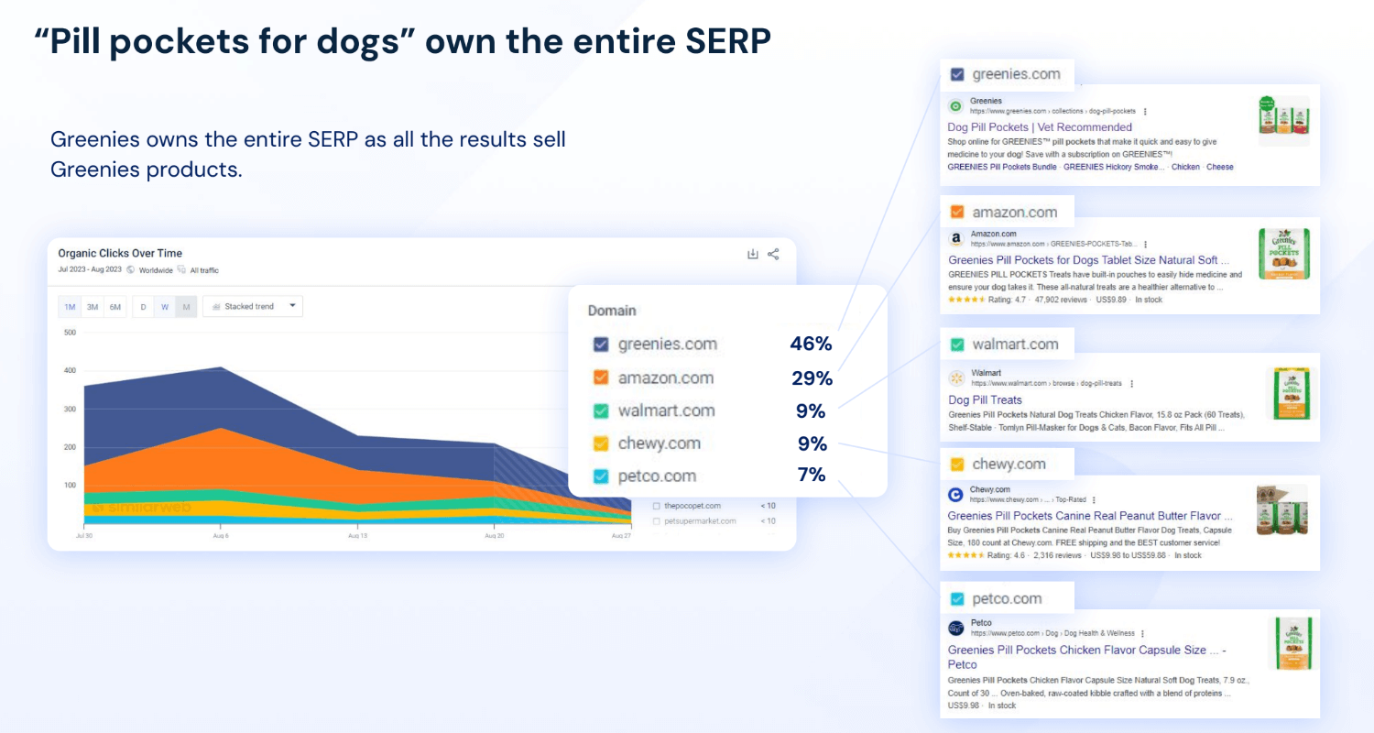The width and height of the screenshot is (1374, 733).
Task: Switch granularity to W (weekly)
Action: [x=165, y=307]
